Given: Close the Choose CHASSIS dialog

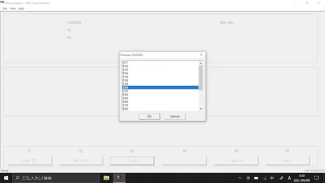Looking at the screenshot, I should tap(201, 55).
